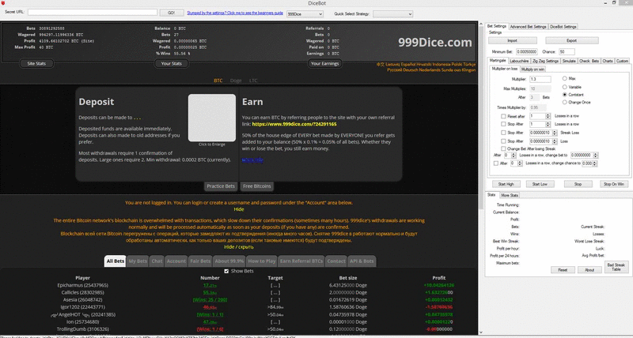Open the Chat tab on the site
Screen dimensions: 633x338
pos(157,261)
